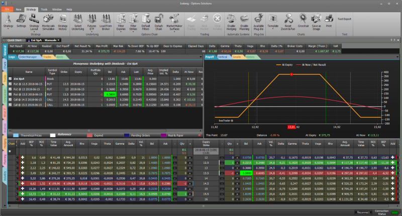Open the Tools ribbon tab
Image resolution: width=402 pixels, height=216 pixels.
(x=44, y=10)
